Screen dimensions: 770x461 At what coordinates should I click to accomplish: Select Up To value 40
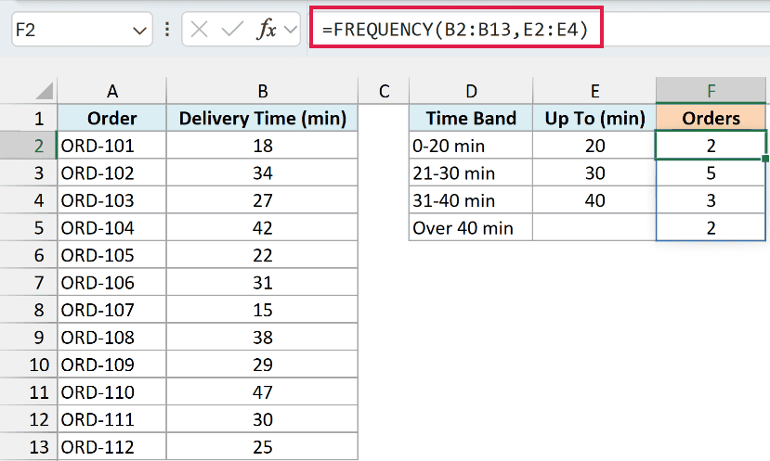[x=594, y=200]
